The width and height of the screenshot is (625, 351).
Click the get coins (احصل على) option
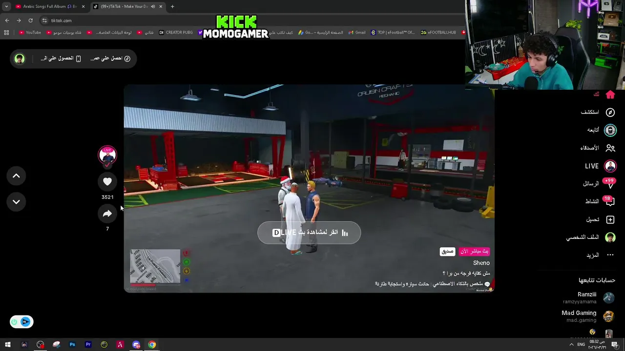[110, 58]
